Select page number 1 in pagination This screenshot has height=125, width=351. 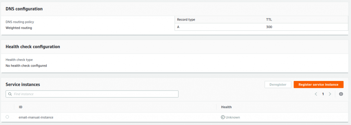(x=323, y=94)
